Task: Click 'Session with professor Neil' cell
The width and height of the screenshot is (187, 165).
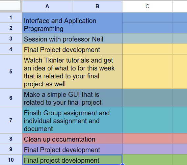Action: pyautogui.click(x=72, y=39)
